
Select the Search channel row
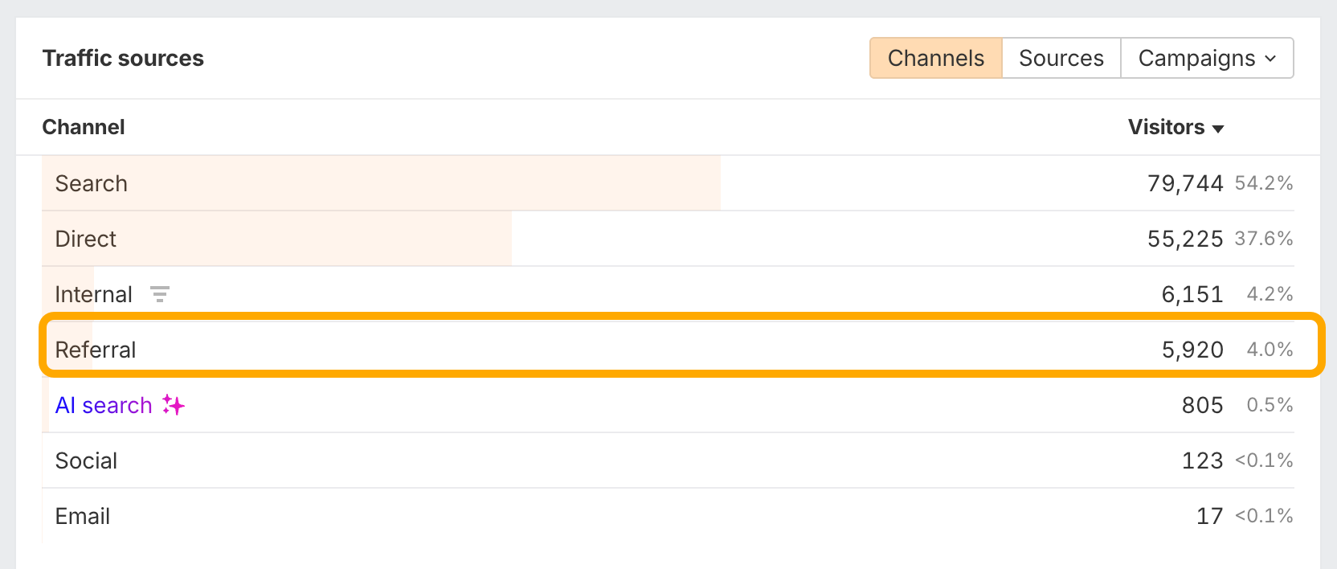click(668, 183)
